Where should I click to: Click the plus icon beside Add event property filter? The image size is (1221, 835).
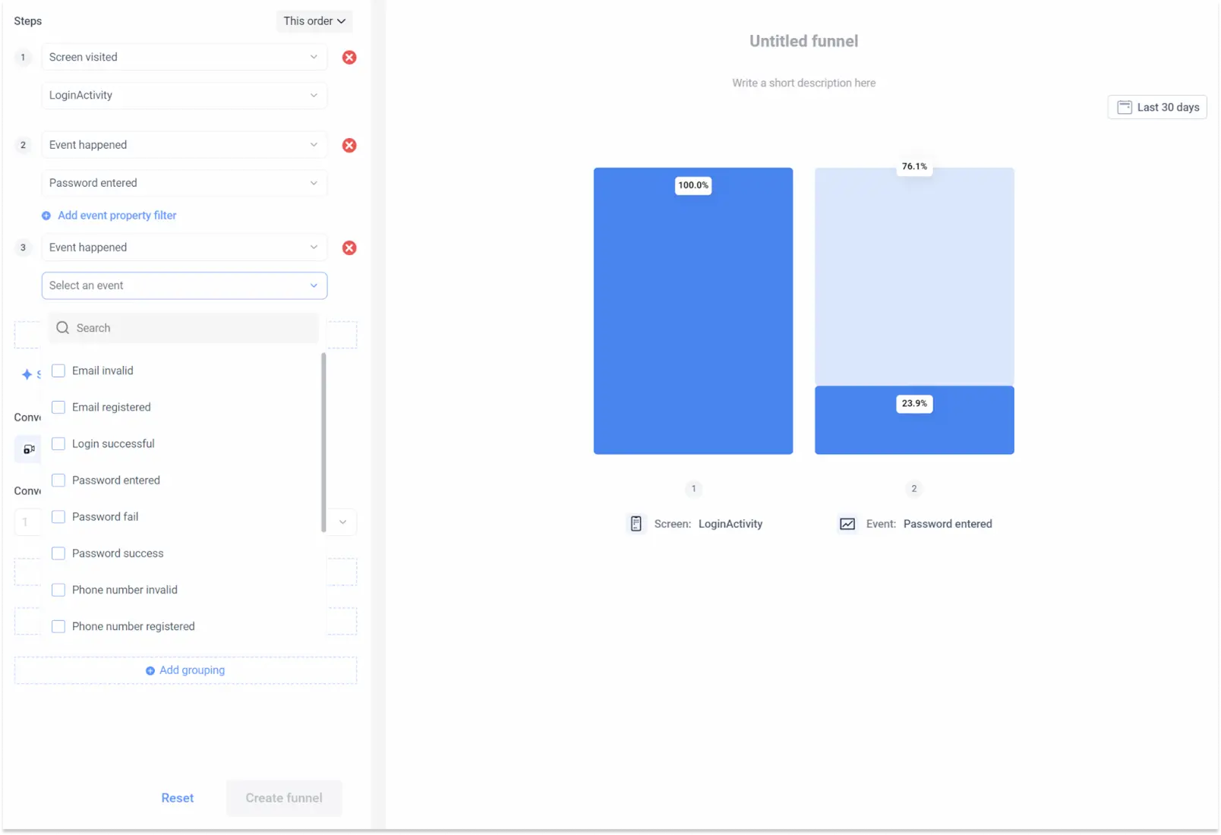point(46,216)
